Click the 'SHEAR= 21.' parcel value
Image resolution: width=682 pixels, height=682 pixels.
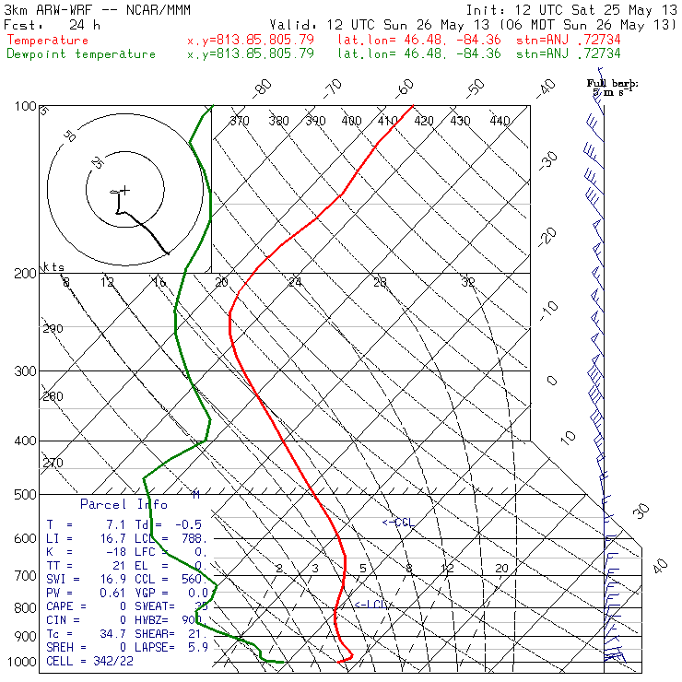170,634
